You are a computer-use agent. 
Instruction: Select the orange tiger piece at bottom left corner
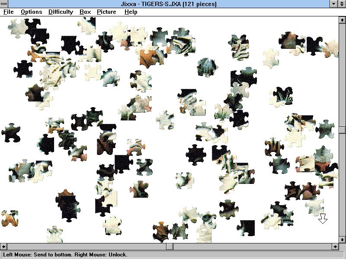coord(10,218)
